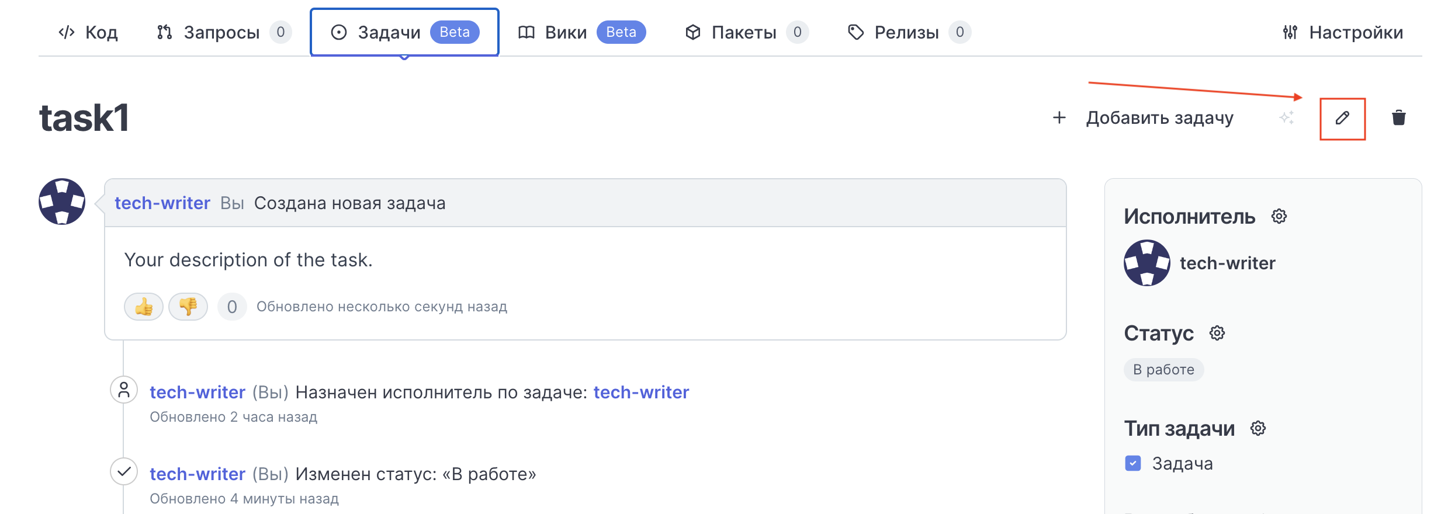Open the Код tab
This screenshot has width=1441, height=514.
tap(88, 32)
